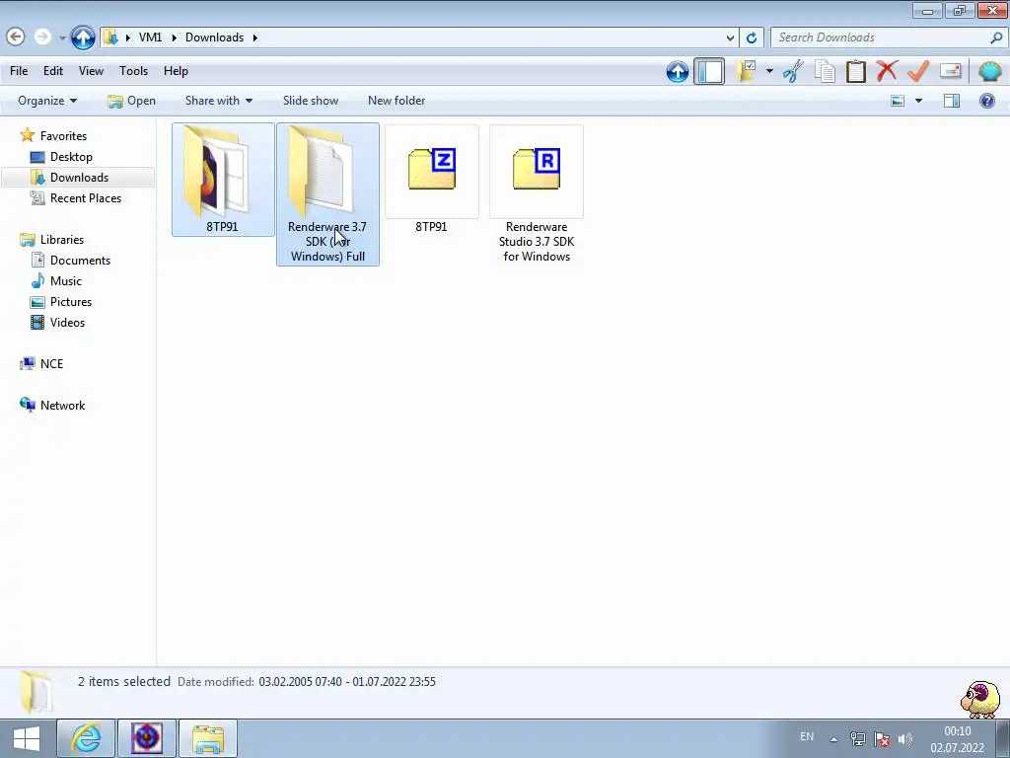Click the speaker volume tray icon
This screenshot has width=1010, height=758.
pos(905,738)
